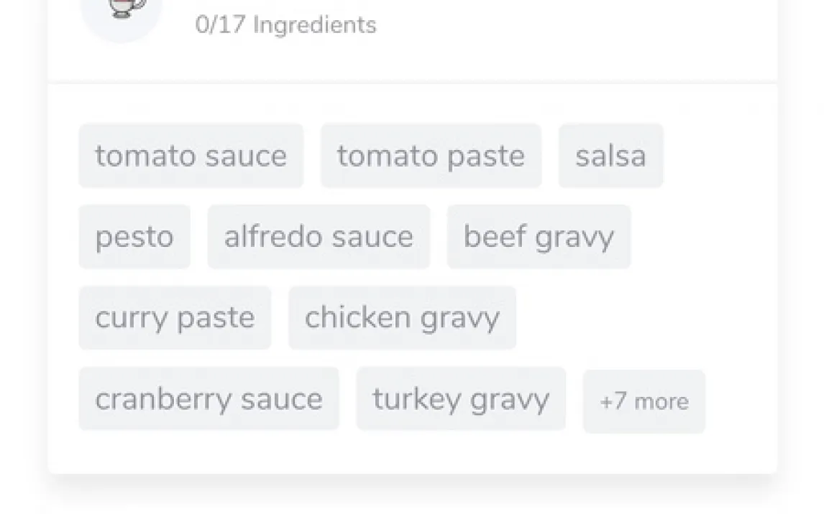Add pesto to my pantry

134,237
